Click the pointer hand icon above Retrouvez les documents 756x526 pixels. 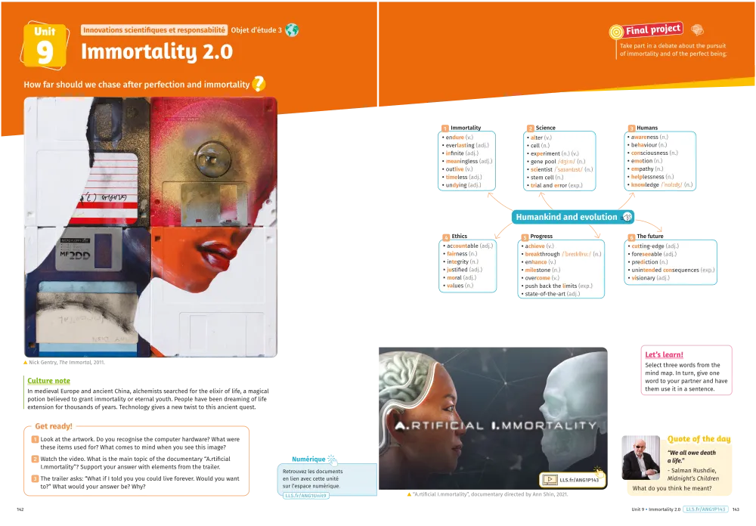click(330, 458)
